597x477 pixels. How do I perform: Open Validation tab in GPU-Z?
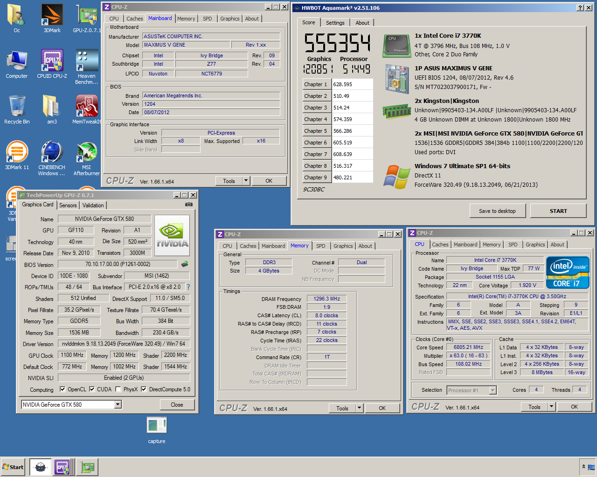[x=93, y=205]
